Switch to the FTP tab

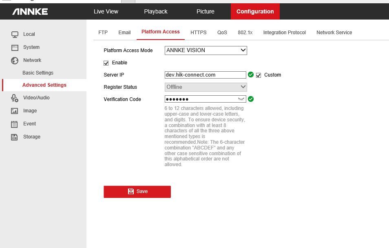(x=103, y=33)
